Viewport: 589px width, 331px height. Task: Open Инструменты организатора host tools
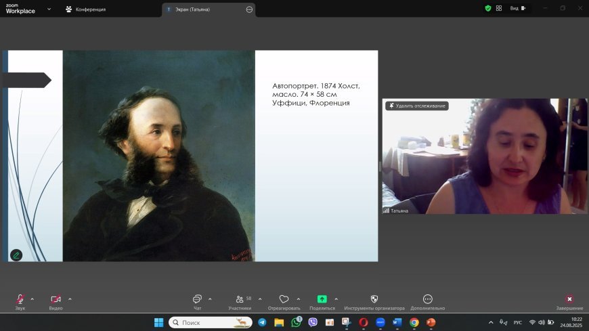tap(374, 302)
